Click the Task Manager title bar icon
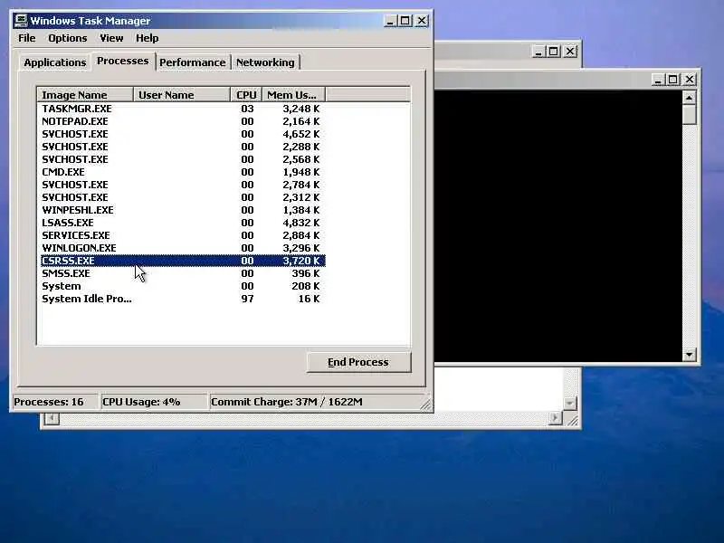The height and width of the screenshot is (543, 724). [x=21, y=21]
